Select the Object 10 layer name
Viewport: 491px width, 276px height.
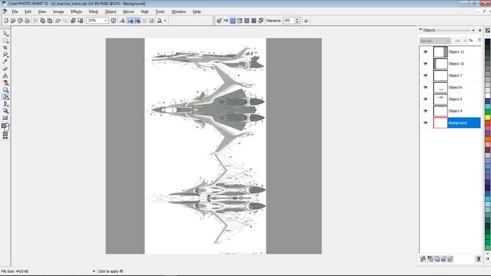tap(456, 64)
